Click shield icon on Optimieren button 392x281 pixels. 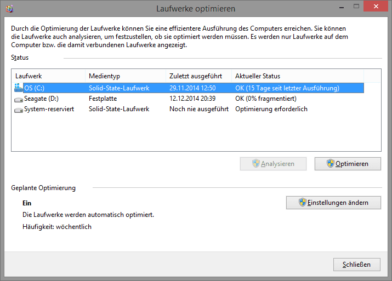[x=330, y=164]
